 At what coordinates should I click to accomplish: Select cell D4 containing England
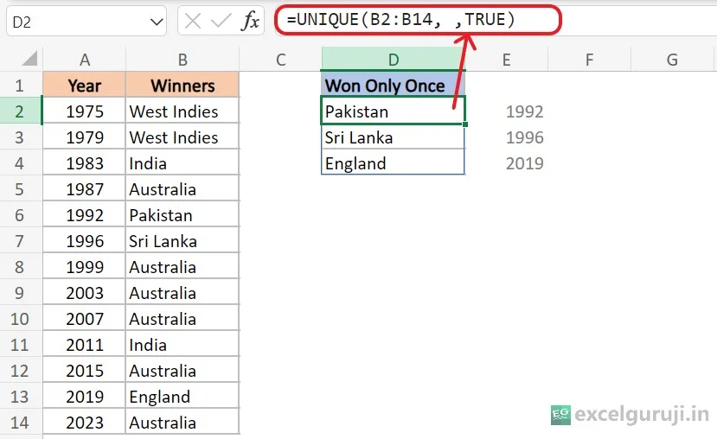(394, 163)
